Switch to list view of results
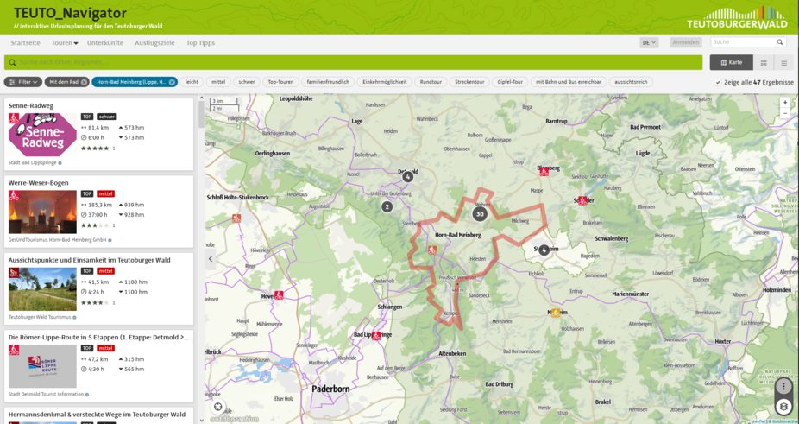 click(783, 62)
